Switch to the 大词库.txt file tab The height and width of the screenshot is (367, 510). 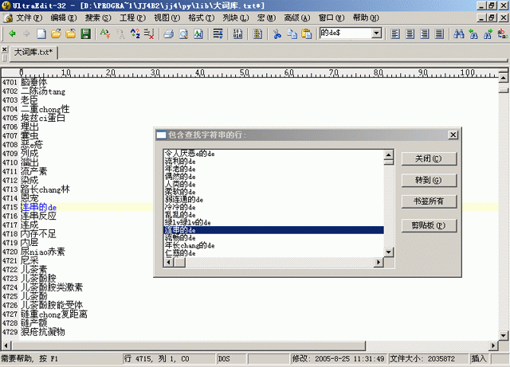point(33,52)
